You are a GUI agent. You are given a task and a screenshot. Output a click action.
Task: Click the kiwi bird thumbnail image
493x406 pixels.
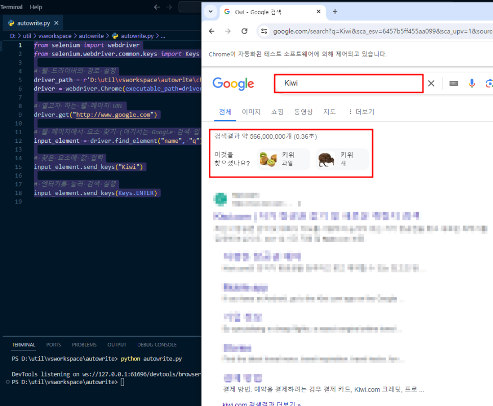[x=326, y=159]
